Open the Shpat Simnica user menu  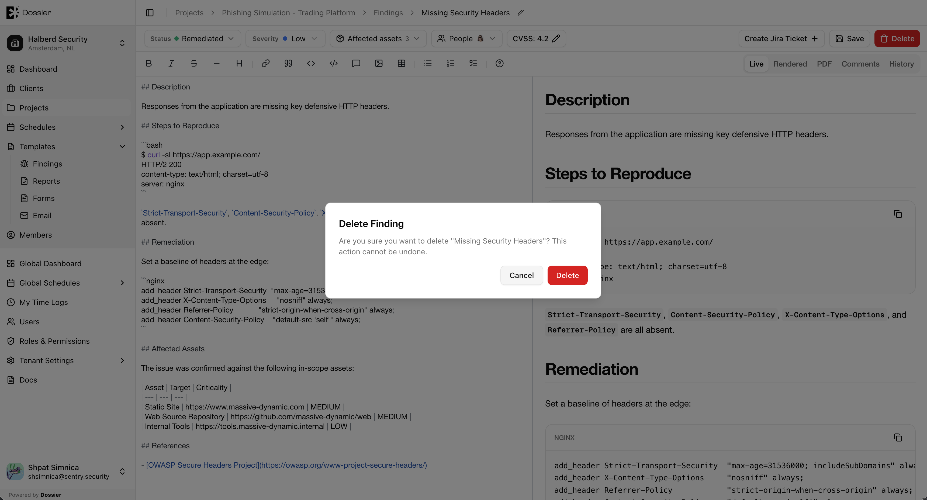67,471
